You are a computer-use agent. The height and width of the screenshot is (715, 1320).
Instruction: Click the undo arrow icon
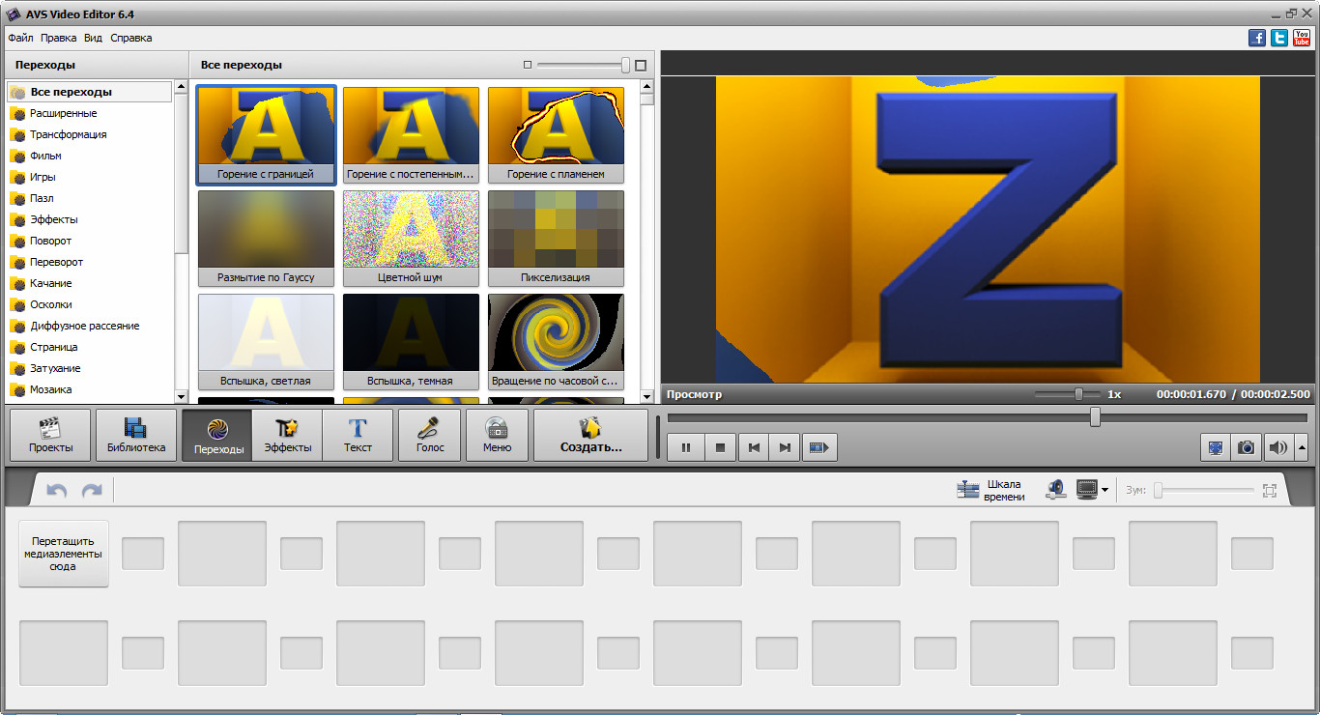pyautogui.click(x=57, y=491)
